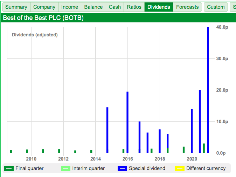Screen dimensions: 236x177
Task: Click the Different currency legend label
Action: (206, 168)
